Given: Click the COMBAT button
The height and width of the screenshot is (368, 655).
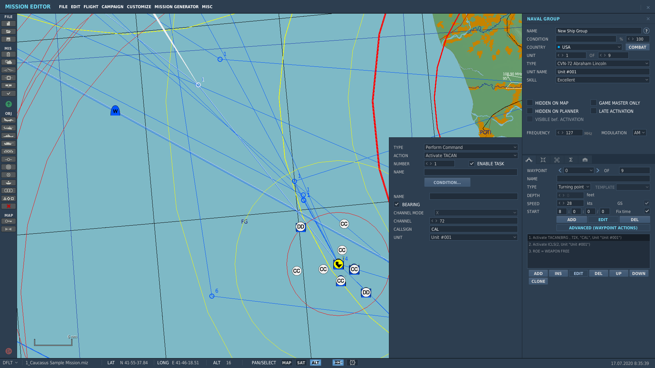Looking at the screenshot, I should pos(637,47).
